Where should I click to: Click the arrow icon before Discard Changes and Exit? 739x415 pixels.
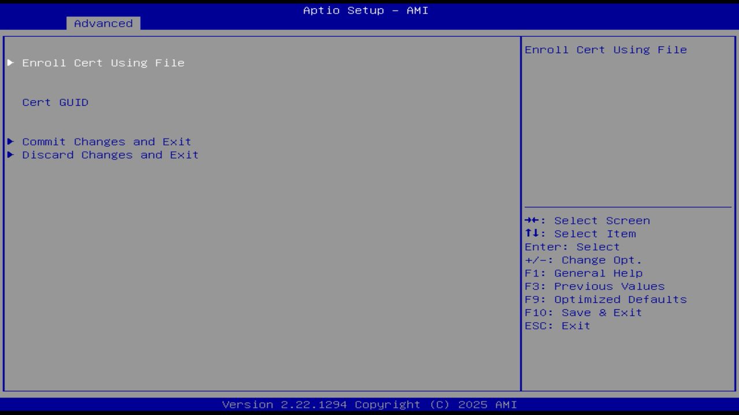[10, 154]
